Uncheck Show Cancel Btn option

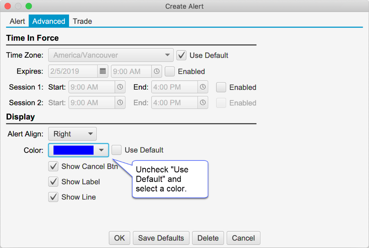tap(53, 166)
